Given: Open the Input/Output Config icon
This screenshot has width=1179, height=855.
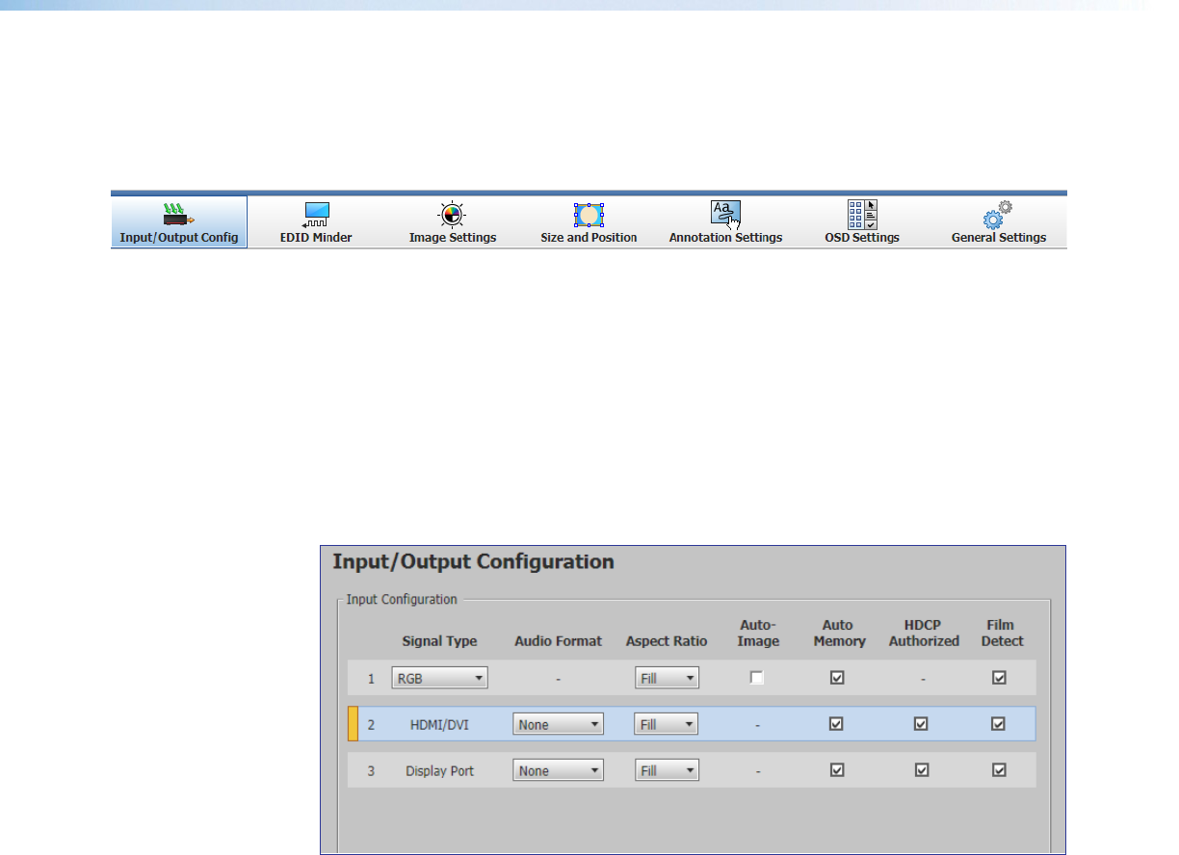Looking at the screenshot, I should coord(179,215).
